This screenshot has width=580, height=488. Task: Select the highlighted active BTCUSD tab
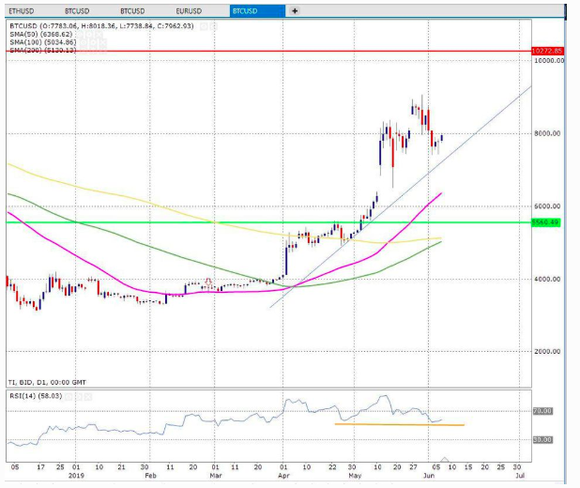255,11
